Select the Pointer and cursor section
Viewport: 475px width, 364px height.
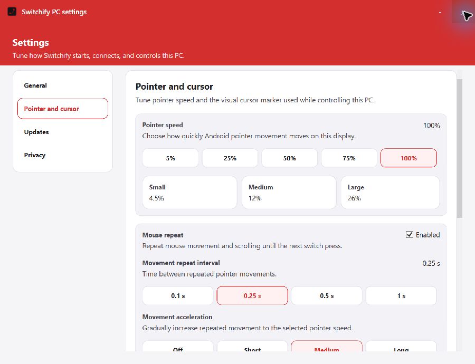tap(63, 109)
